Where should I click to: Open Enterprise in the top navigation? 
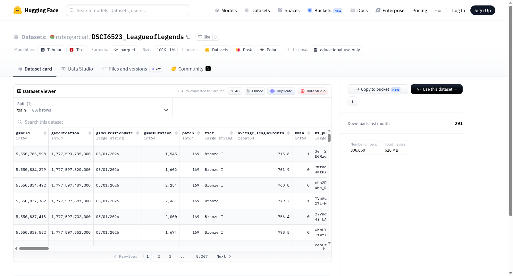[390, 10]
